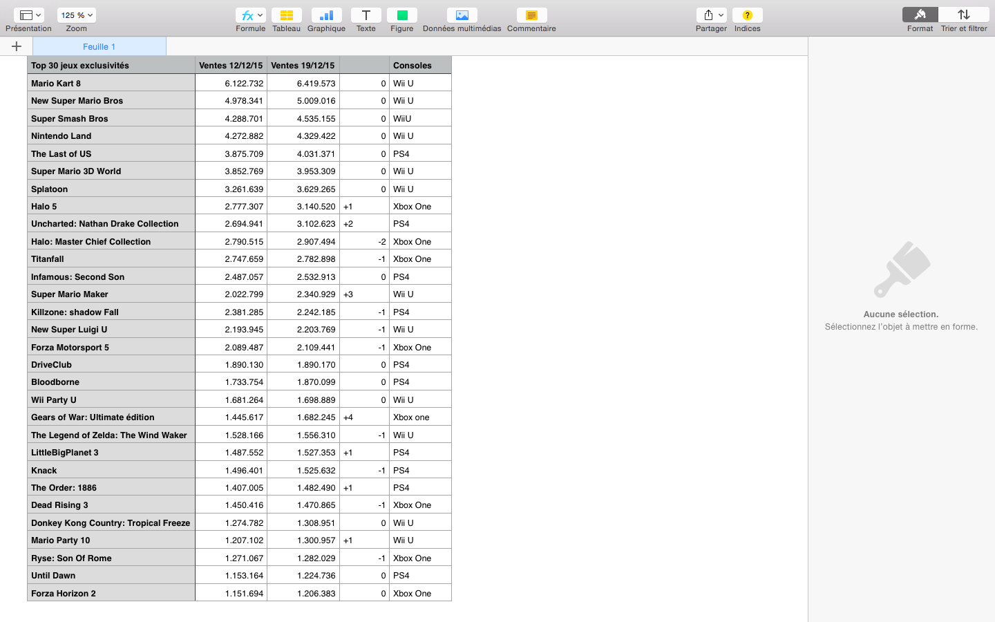Open the Trier et filtrer panel
The image size is (995, 622).
[x=964, y=15]
